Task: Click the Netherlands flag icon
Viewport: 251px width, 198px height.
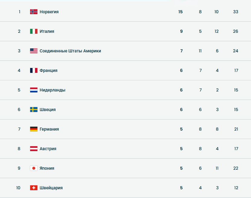Action: 34,90
